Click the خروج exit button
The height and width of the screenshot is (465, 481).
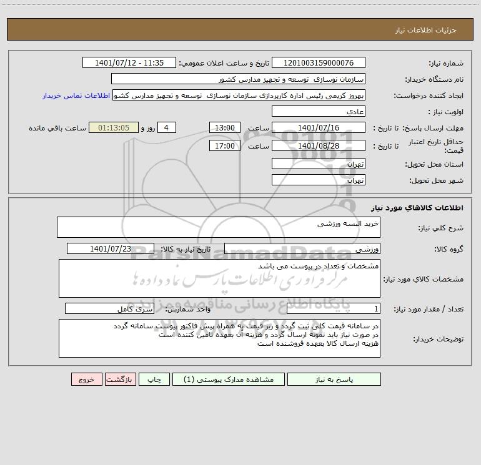[x=86, y=379]
